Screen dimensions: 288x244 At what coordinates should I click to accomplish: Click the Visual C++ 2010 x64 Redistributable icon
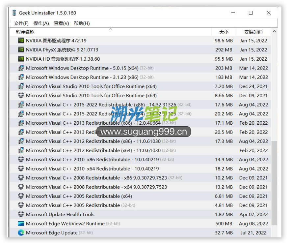click(21, 169)
